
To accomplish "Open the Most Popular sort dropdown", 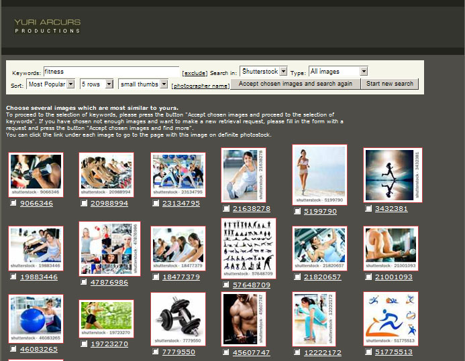I will pos(51,84).
